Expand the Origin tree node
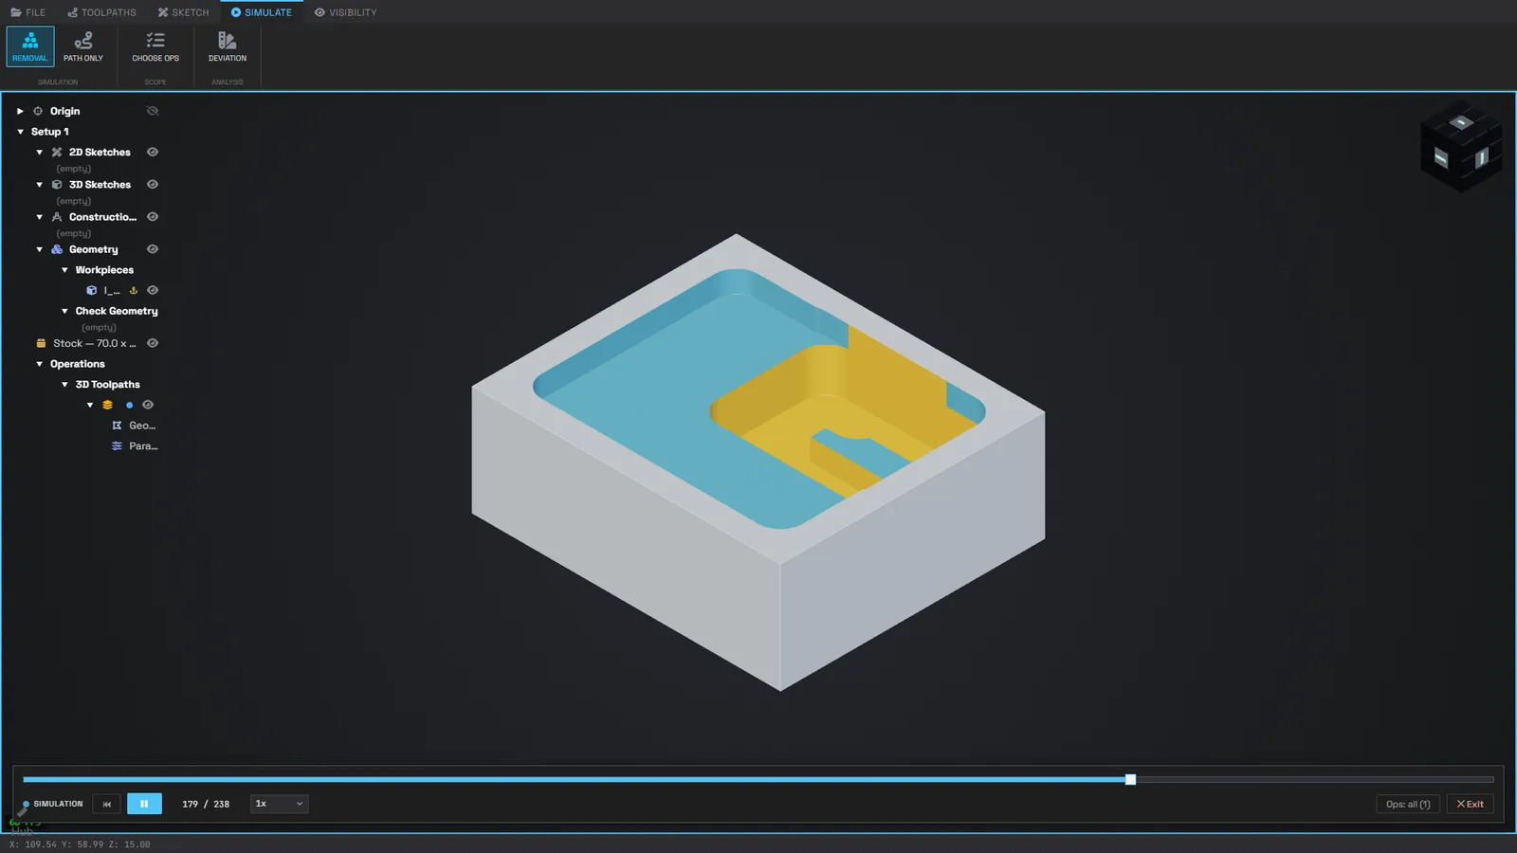 [x=20, y=111]
